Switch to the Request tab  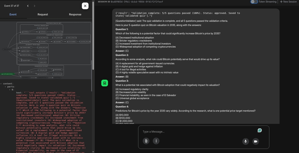43,14
